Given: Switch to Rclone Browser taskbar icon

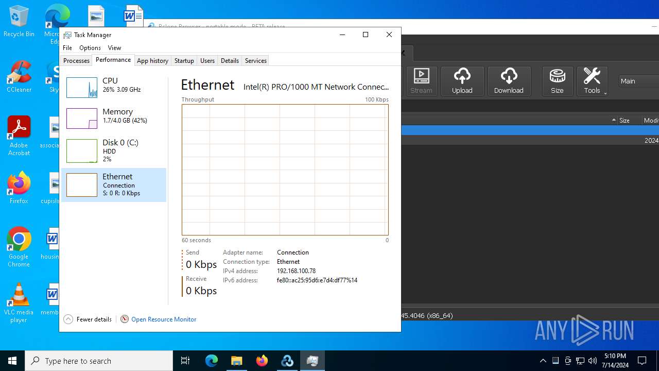Looking at the screenshot, I should [x=287, y=361].
